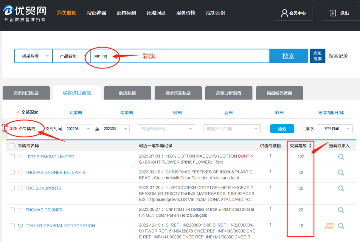Expand the 请选择原产地 dropdown

click(x=166, y=129)
